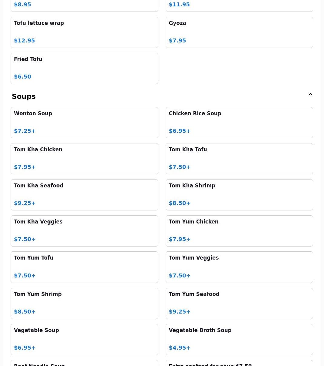Select Tom Yum Chicken soup
The width and height of the screenshot is (324, 366).
[239, 231]
